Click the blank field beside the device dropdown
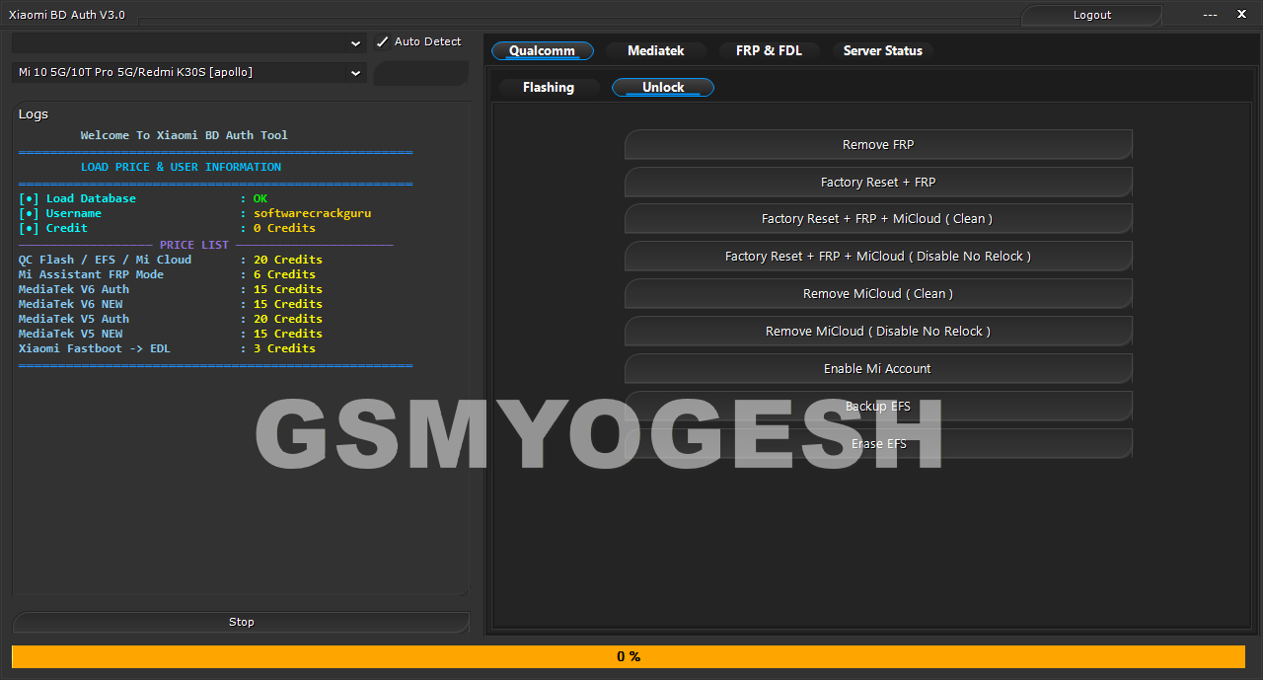The width and height of the screenshot is (1263, 680). click(x=420, y=73)
